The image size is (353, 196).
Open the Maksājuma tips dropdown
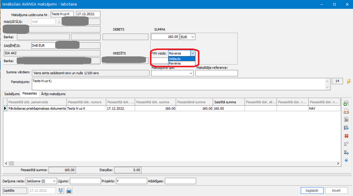(x=191, y=73)
